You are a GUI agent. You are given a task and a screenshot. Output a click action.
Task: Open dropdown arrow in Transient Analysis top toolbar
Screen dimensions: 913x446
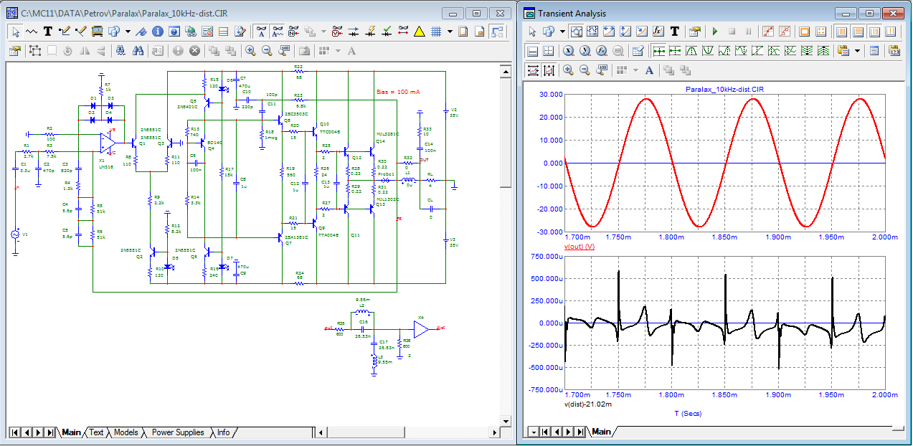point(562,32)
